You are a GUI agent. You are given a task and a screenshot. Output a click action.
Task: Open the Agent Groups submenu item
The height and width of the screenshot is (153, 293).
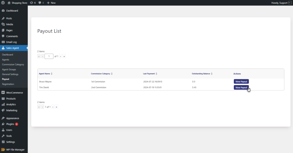click(x=9, y=70)
